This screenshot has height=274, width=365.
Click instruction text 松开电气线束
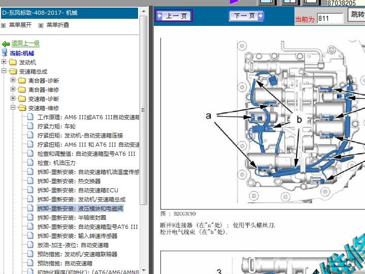[193, 232]
